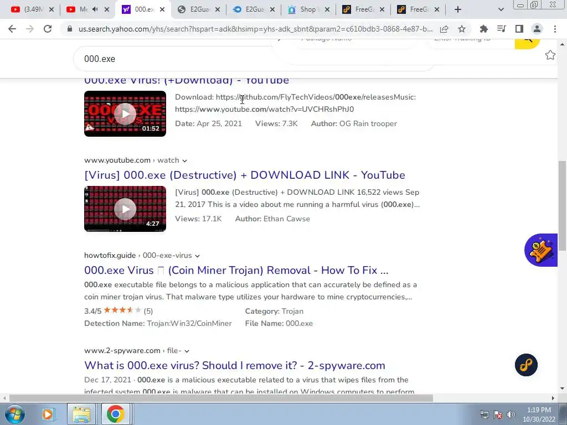The image size is (567, 425).
Task: Click the purple coupon ticket floating icon
Action: point(541,250)
